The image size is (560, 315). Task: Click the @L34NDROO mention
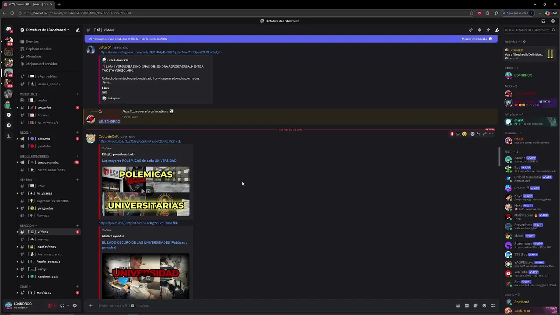[x=109, y=122]
